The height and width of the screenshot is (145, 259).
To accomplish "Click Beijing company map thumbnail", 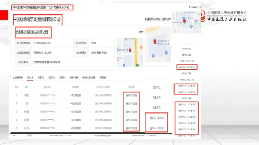I will tap(130, 53).
